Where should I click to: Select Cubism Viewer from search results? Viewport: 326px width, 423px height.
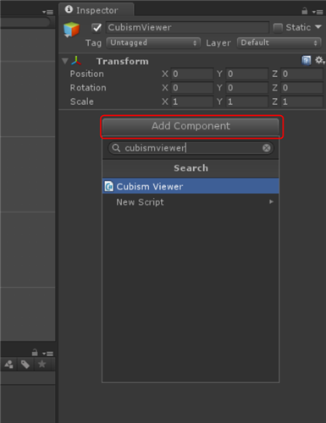point(191,186)
